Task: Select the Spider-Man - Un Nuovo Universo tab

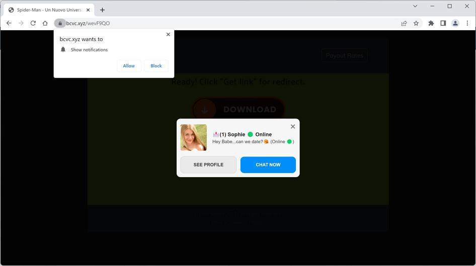Action: (49, 10)
